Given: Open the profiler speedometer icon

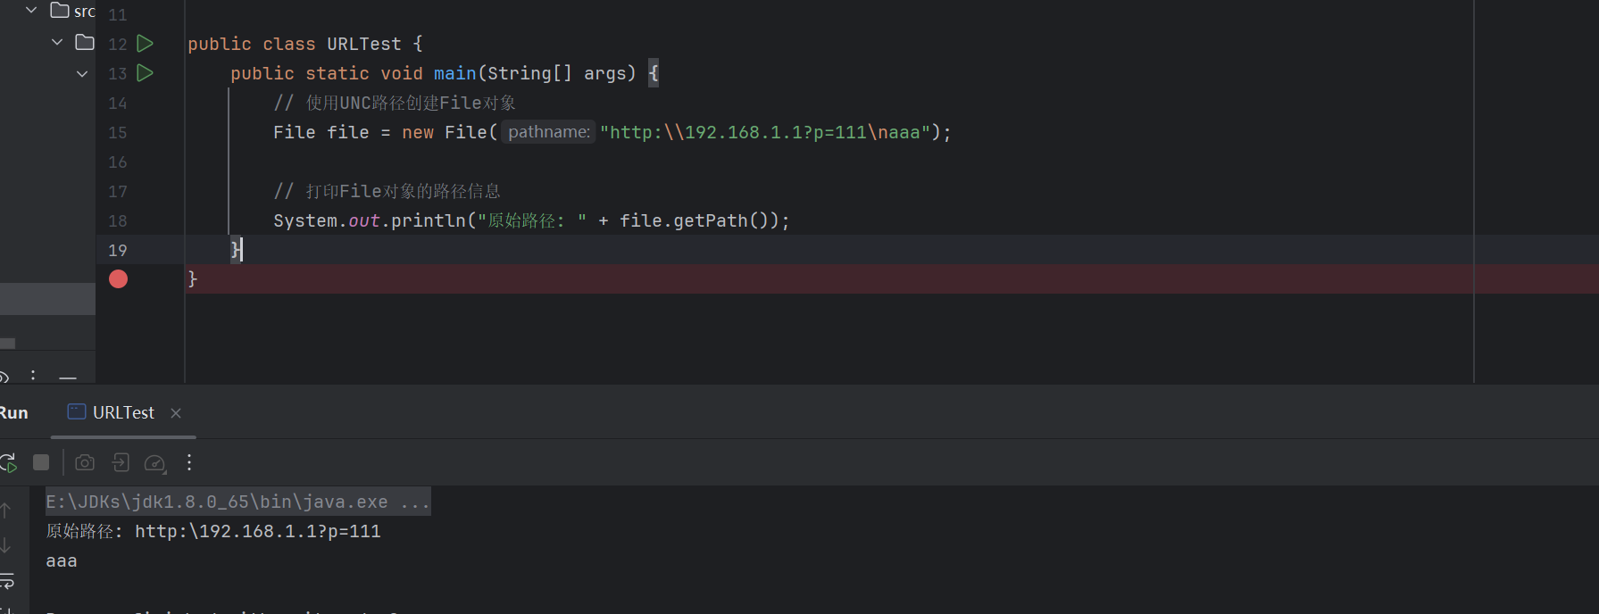Looking at the screenshot, I should click(x=154, y=463).
